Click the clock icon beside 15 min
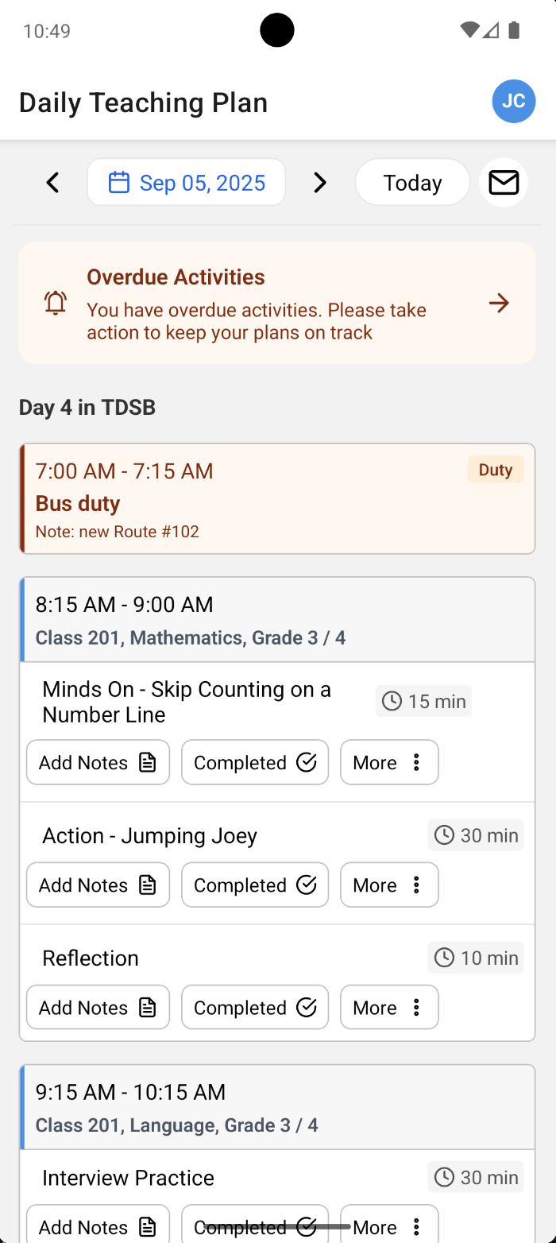 (391, 701)
